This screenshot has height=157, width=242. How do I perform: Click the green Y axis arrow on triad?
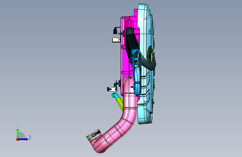click(18, 133)
